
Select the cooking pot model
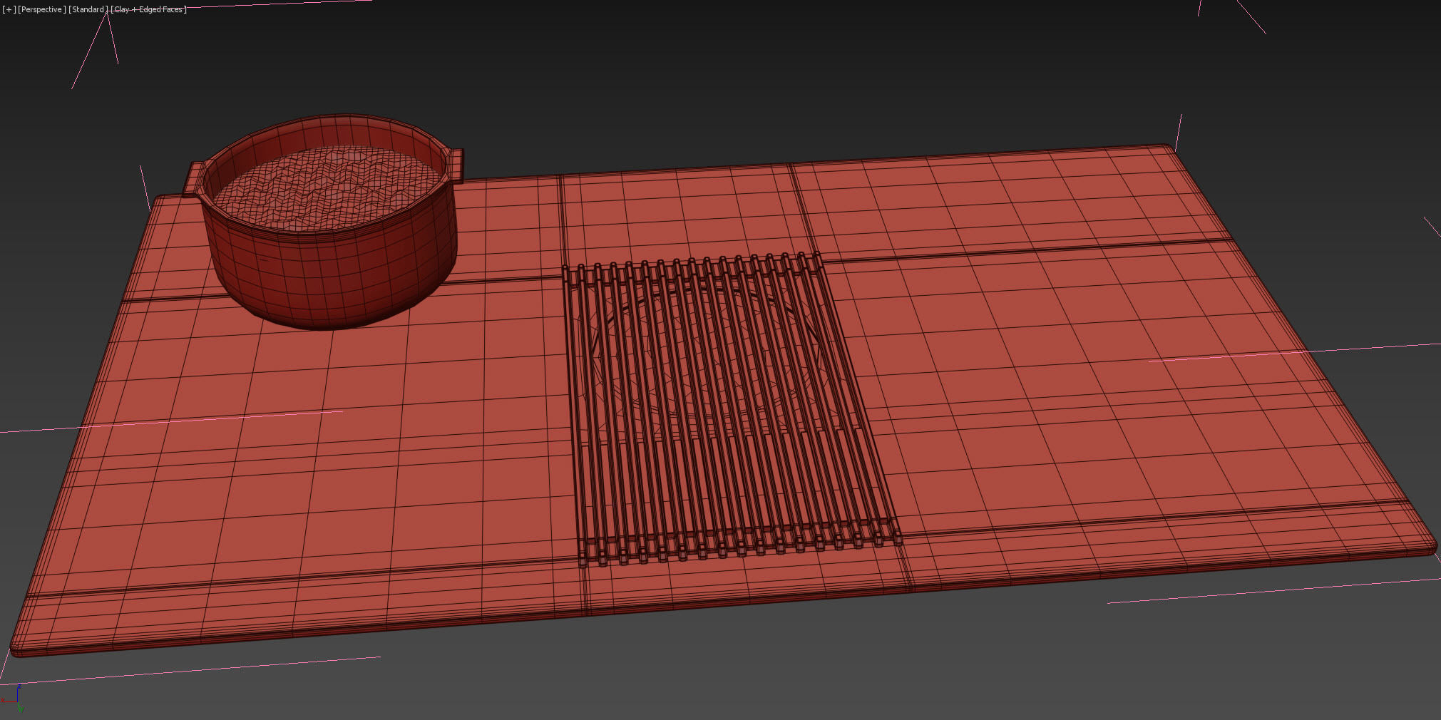[x=324, y=221]
